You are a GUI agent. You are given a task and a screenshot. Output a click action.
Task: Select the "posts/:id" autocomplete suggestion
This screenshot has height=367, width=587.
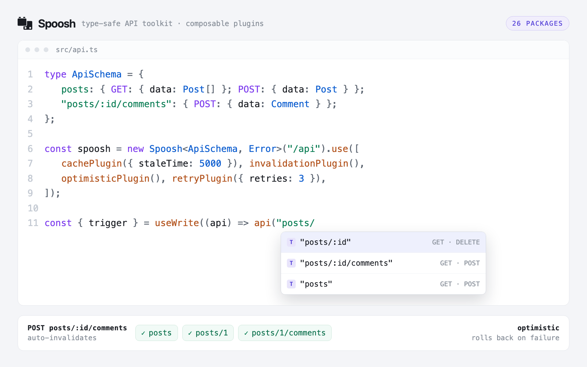[383, 242]
